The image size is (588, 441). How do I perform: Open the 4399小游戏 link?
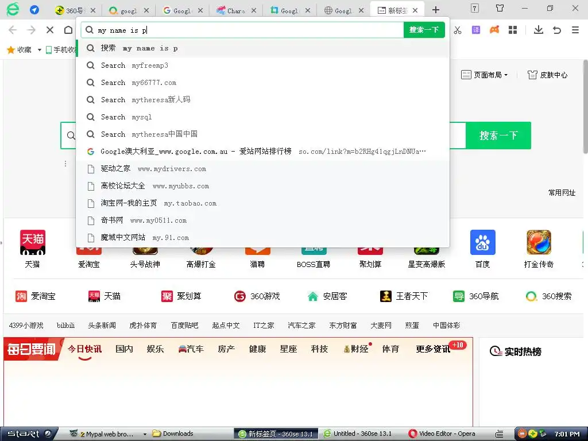(x=26, y=326)
